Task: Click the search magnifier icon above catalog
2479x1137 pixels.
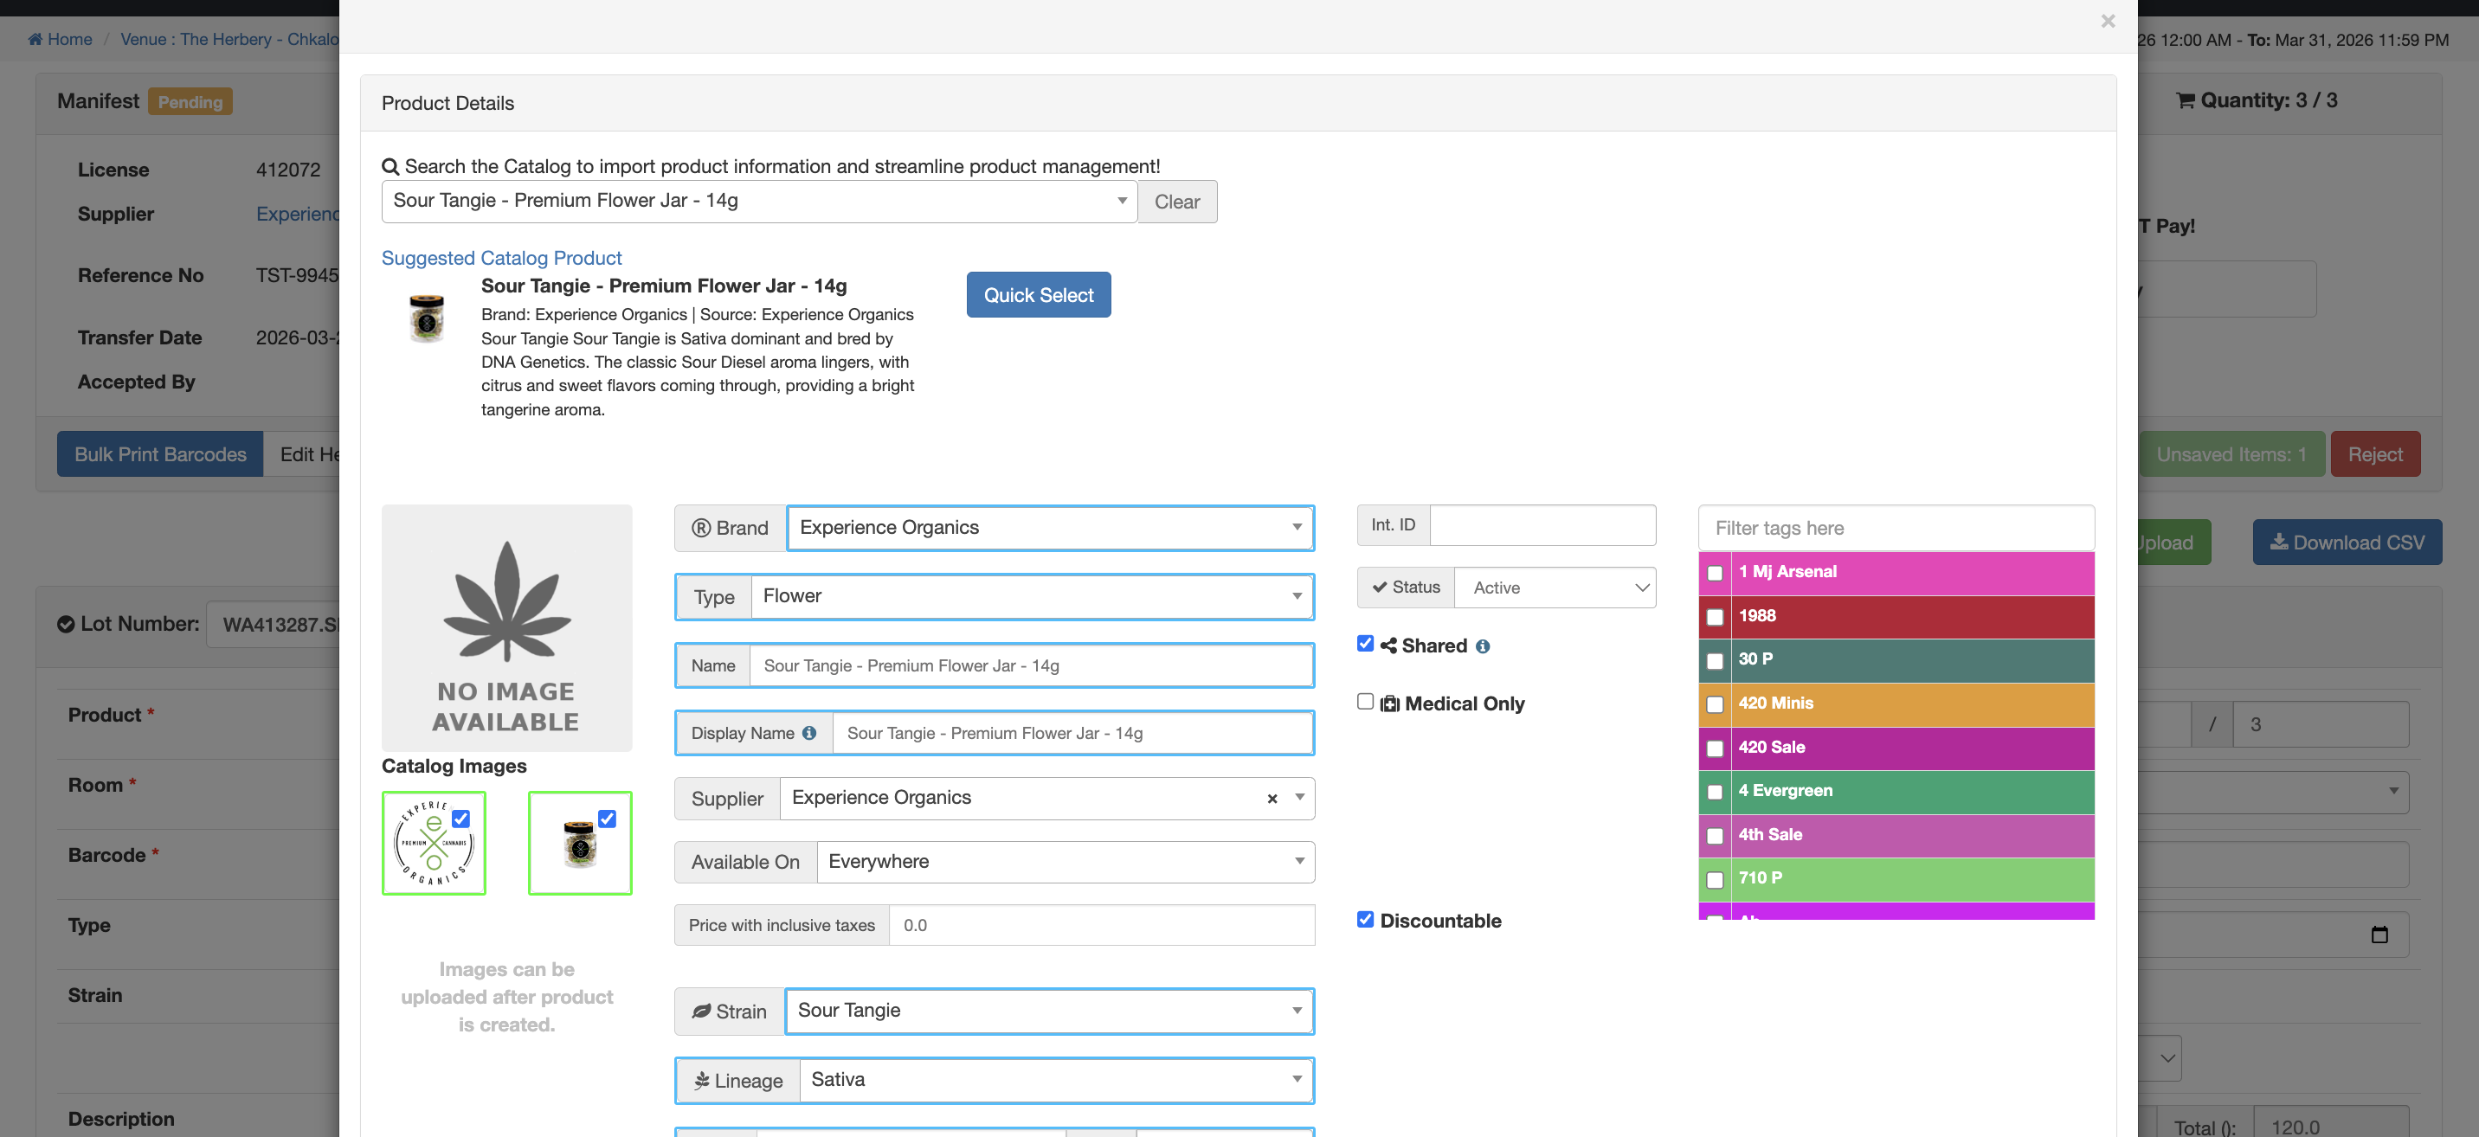Action: click(x=390, y=166)
